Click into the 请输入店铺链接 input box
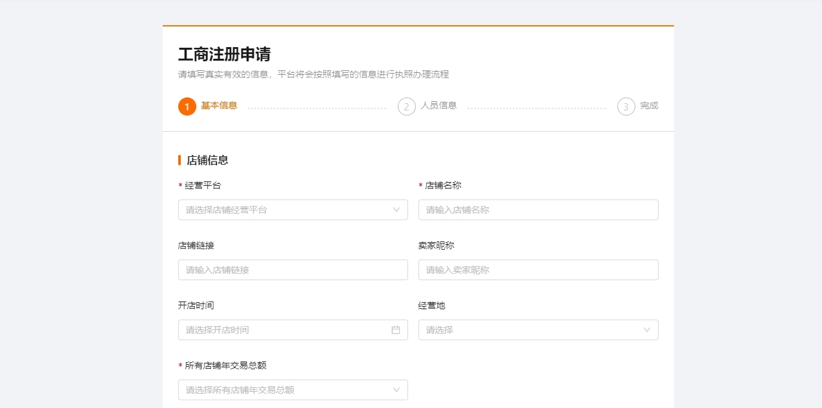 click(x=293, y=270)
